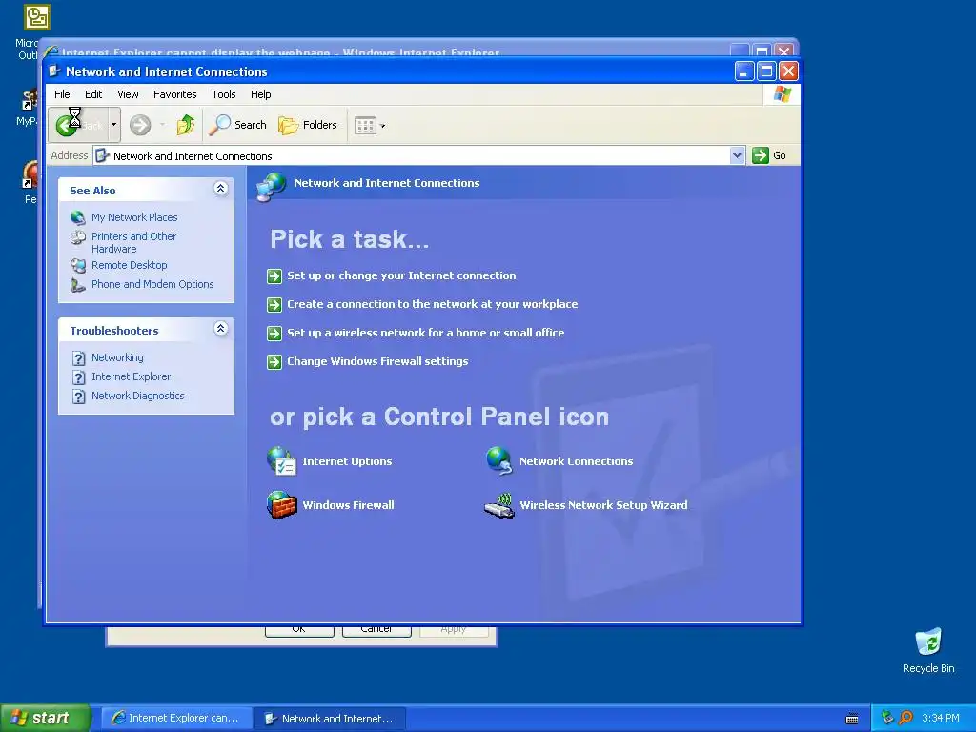Click the Start button
Screen dimensions: 976x732
click(x=45, y=718)
